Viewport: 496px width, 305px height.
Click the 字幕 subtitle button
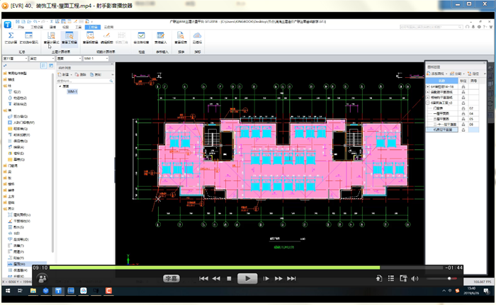point(171,278)
